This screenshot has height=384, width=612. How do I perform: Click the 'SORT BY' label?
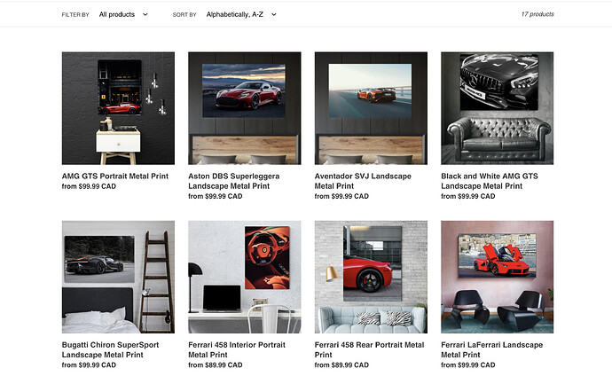(184, 15)
